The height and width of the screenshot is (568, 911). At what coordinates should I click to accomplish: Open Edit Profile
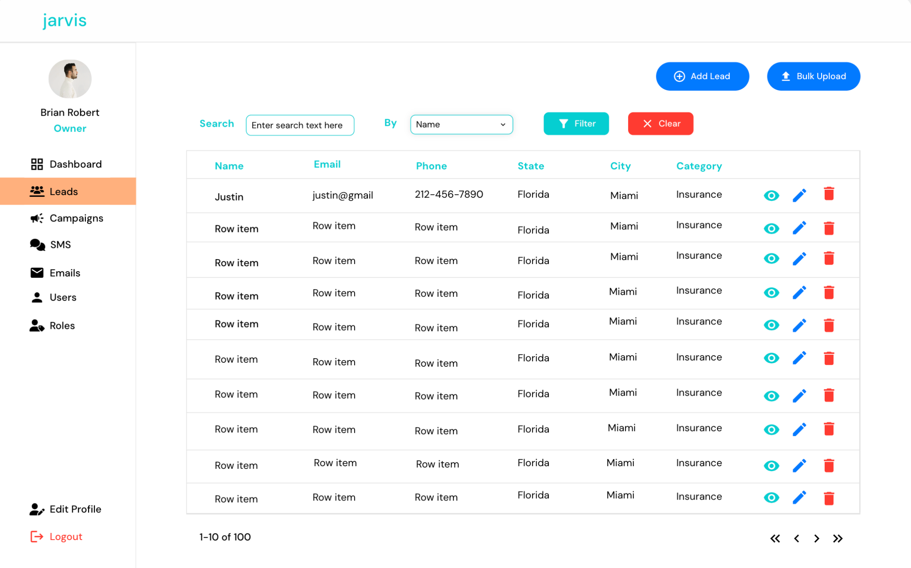(x=66, y=509)
